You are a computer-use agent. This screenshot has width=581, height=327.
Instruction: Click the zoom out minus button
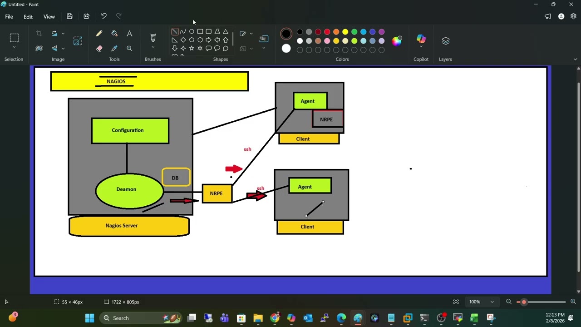pos(509,302)
